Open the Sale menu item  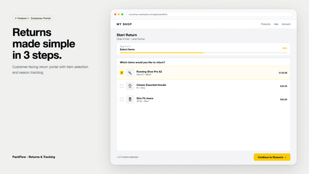click(x=276, y=24)
